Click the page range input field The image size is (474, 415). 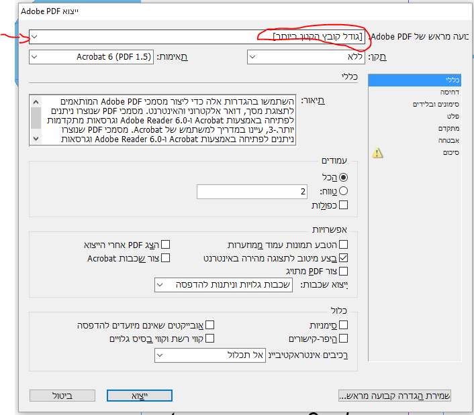point(252,192)
